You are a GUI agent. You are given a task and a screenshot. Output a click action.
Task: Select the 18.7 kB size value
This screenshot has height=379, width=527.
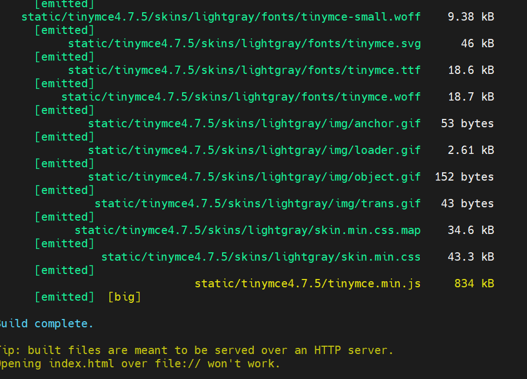471,97
